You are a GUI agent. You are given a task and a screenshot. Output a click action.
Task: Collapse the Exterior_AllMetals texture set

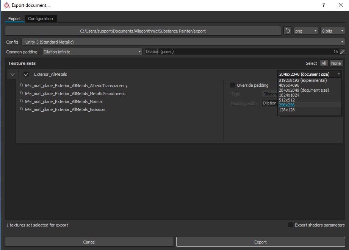click(13, 74)
